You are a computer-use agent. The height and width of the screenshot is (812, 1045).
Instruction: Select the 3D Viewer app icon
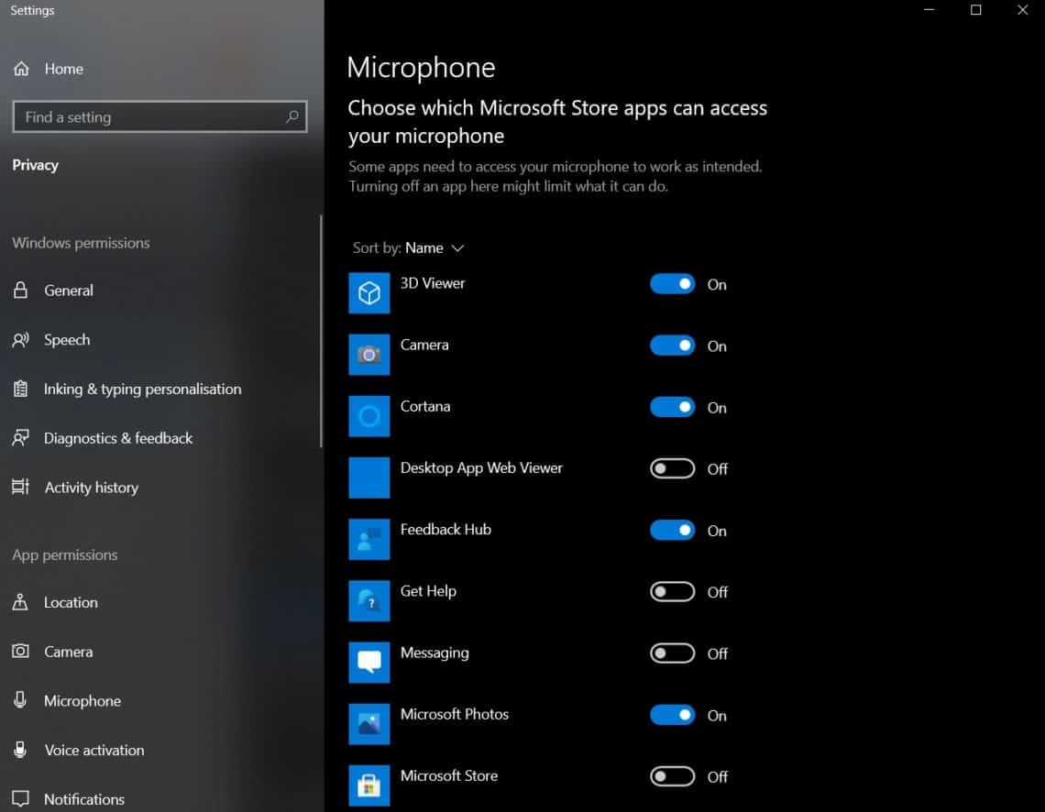coord(368,293)
